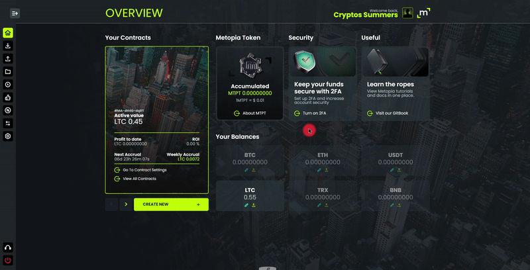Show previous contract with left chevron
Screen dimensions: 530x270
tap(111, 204)
